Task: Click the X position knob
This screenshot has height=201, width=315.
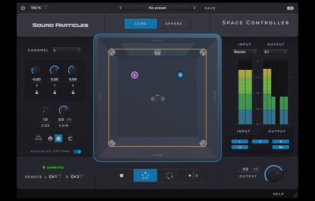Action: pos(36,70)
